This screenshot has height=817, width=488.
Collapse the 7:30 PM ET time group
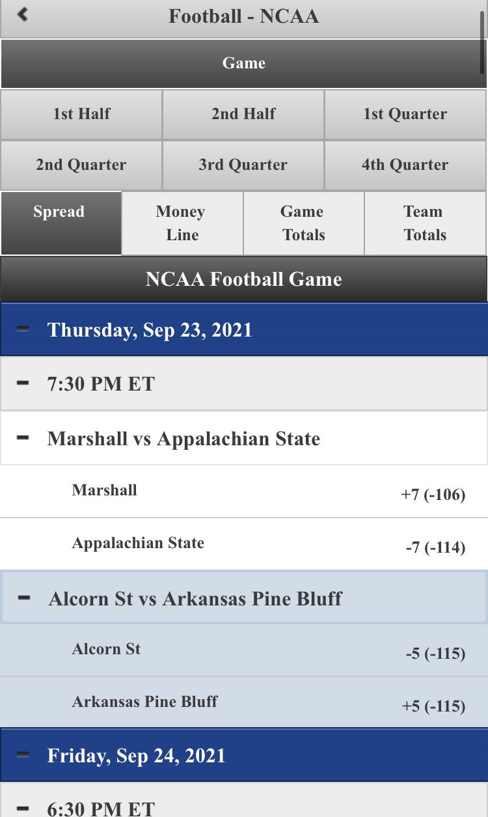(x=23, y=383)
